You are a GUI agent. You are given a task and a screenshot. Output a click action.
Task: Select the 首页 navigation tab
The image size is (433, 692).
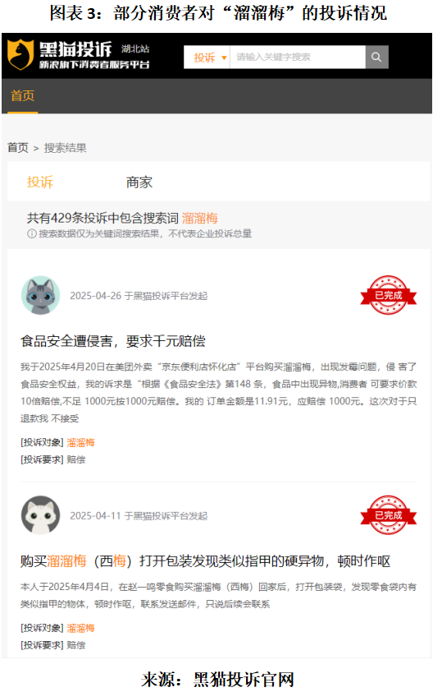pyautogui.click(x=22, y=96)
